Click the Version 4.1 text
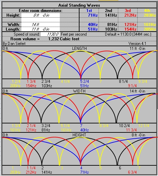Image resolution: width=158 pixels, height=176 pixels. tap(137, 44)
